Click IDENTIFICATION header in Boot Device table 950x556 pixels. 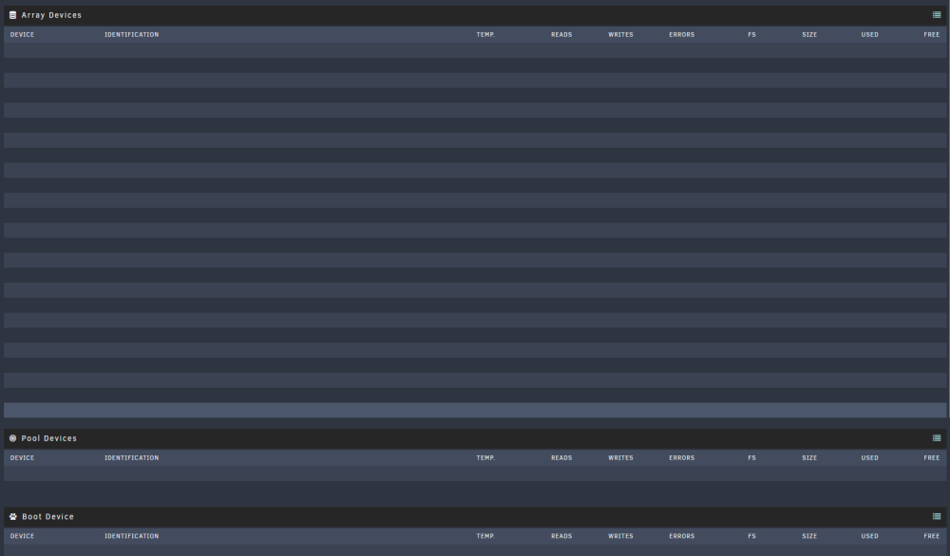131,536
